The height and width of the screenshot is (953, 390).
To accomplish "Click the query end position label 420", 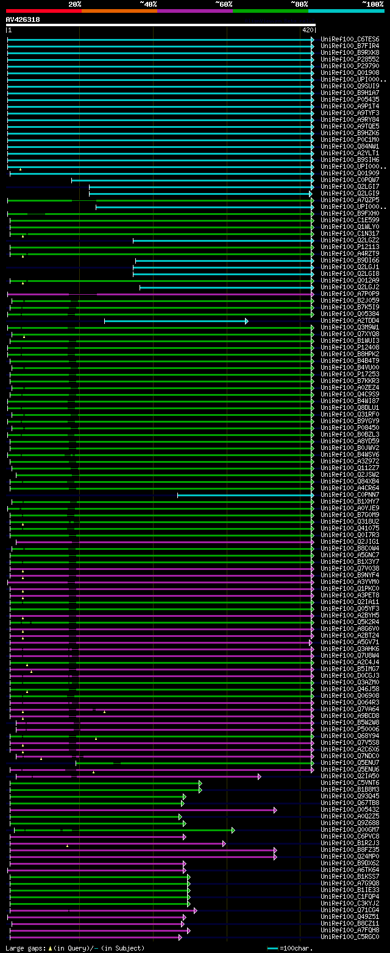I will click(308, 30).
